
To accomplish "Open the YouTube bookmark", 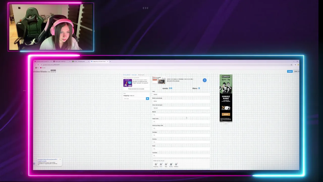I will 43,68.
